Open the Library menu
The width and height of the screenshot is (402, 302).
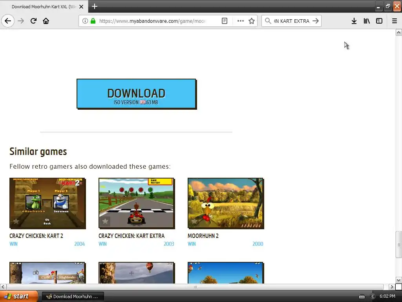click(x=367, y=21)
